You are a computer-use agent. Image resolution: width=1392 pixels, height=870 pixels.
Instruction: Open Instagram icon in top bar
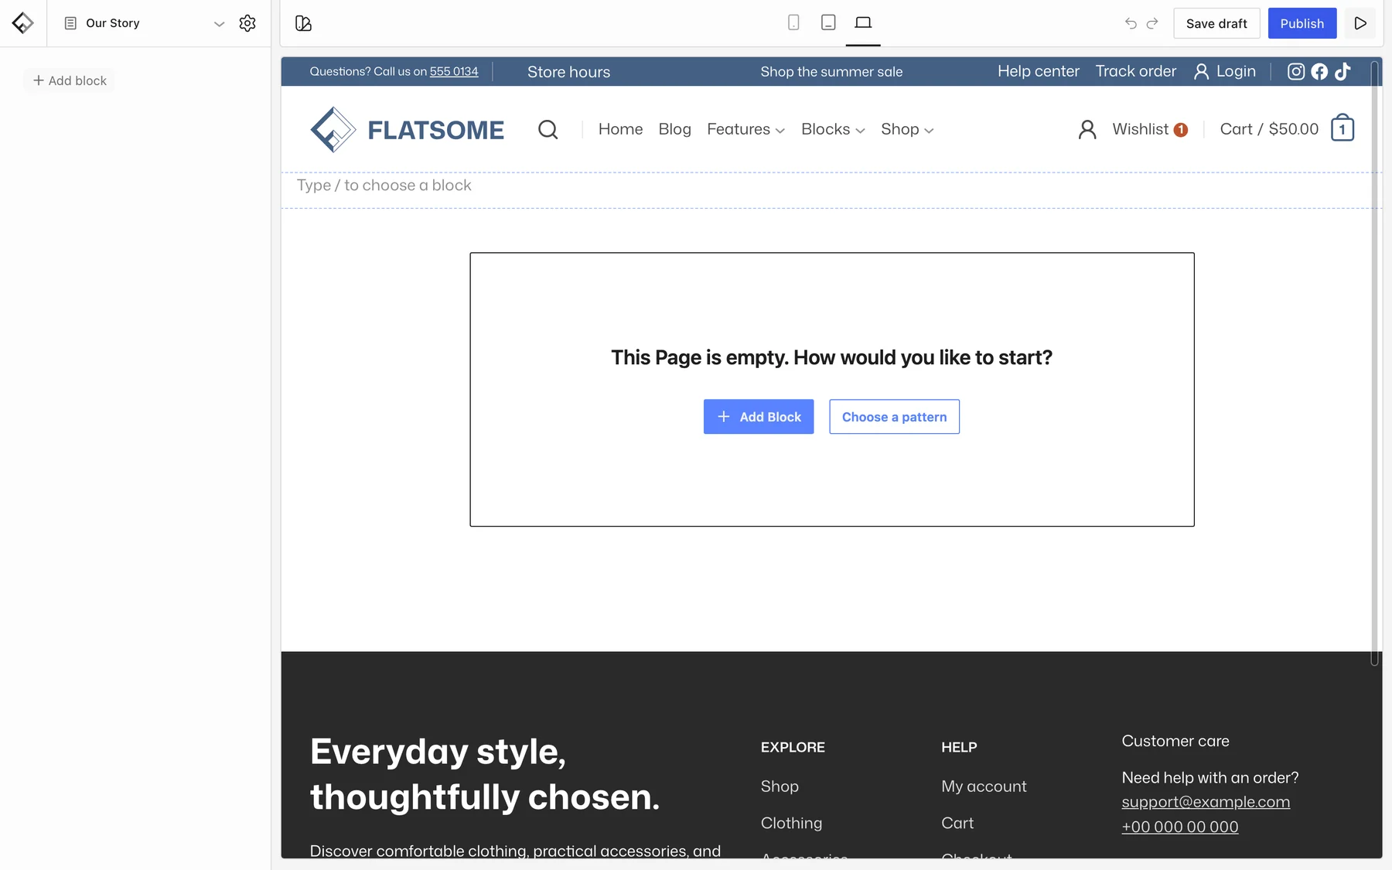(1296, 71)
